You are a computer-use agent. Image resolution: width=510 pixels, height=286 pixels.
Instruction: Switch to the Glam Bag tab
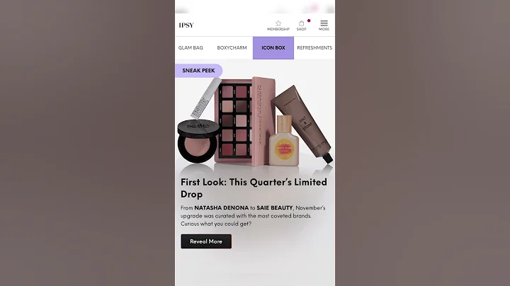tap(191, 47)
